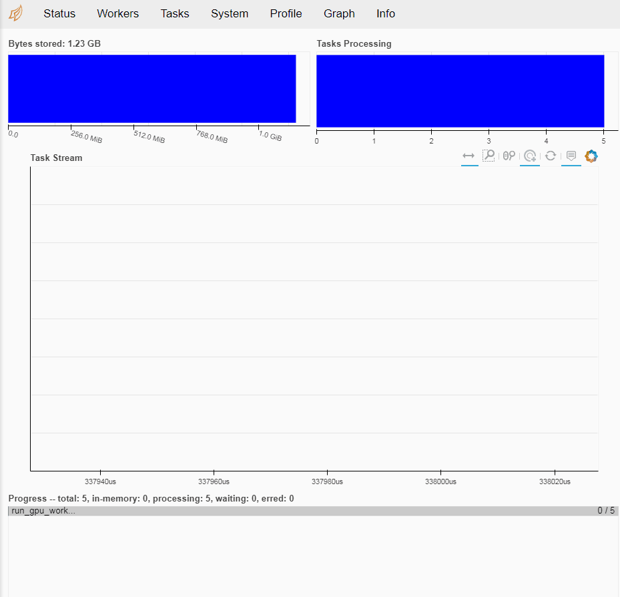Click the Tasks Processing blue bar
This screenshot has width=620, height=597.
click(x=460, y=91)
